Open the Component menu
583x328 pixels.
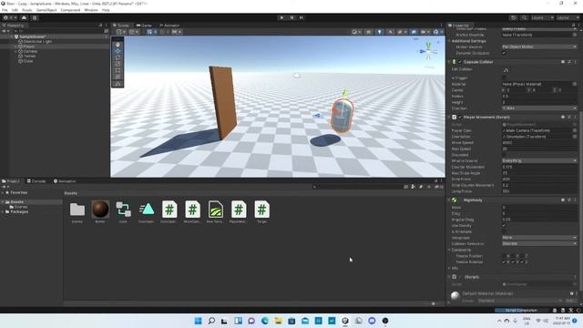tap(70, 10)
